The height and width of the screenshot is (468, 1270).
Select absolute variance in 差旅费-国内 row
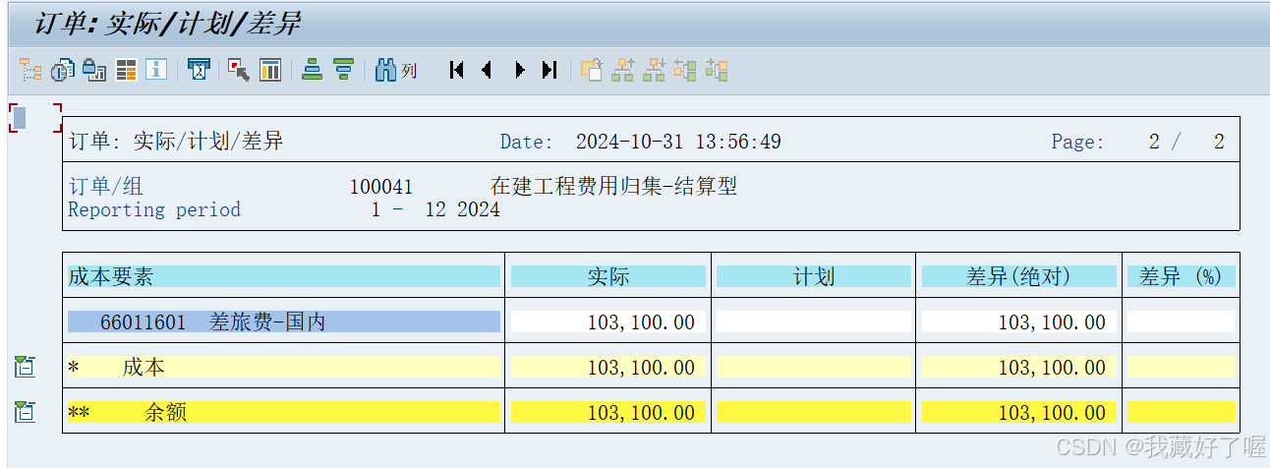(1018, 322)
